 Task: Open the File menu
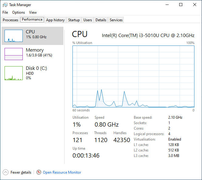point(5,12)
